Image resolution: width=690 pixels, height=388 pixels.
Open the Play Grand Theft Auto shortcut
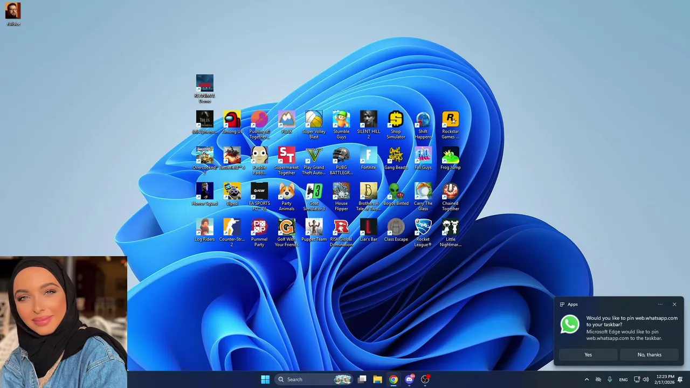(314, 161)
